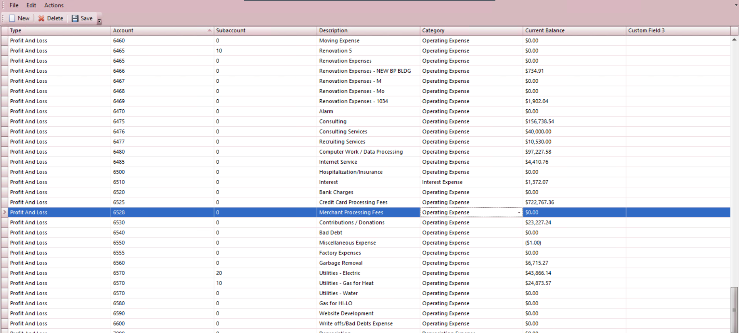The width and height of the screenshot is (739, 333).
Task: Click the red X Delete icon
Action: [41, 18]
